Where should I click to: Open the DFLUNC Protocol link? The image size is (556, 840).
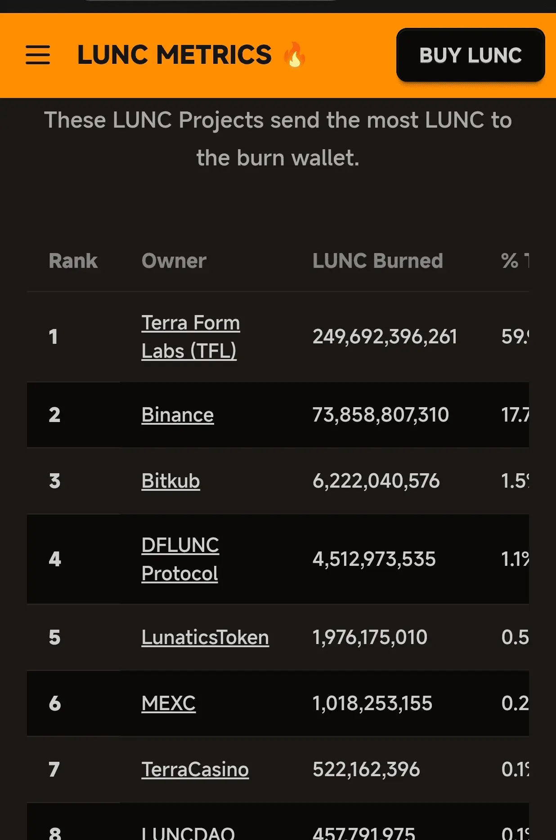(x=180, y=559)
